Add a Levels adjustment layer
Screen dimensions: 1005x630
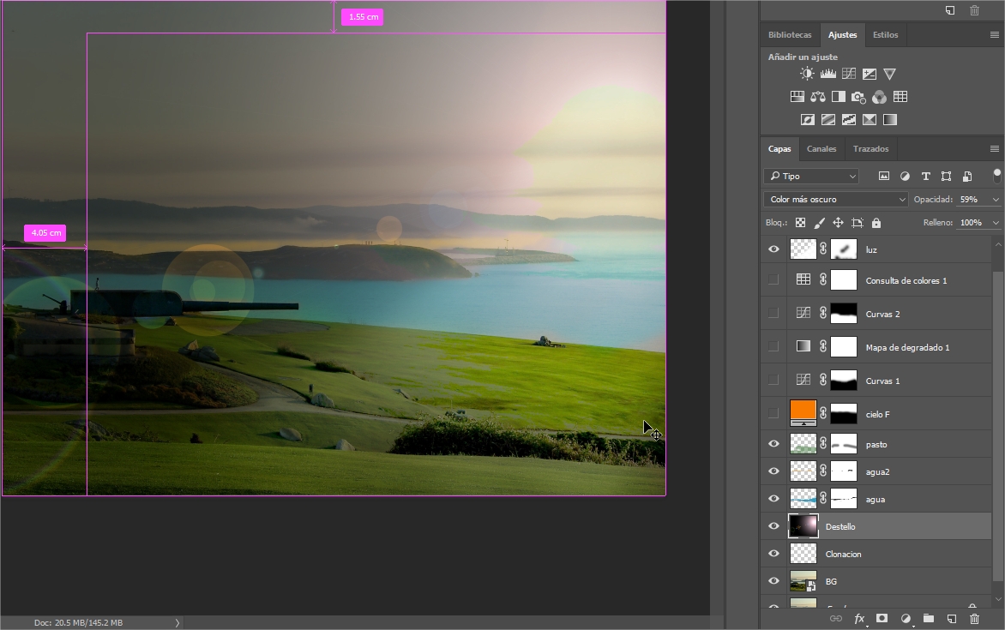tap(828, 74)
